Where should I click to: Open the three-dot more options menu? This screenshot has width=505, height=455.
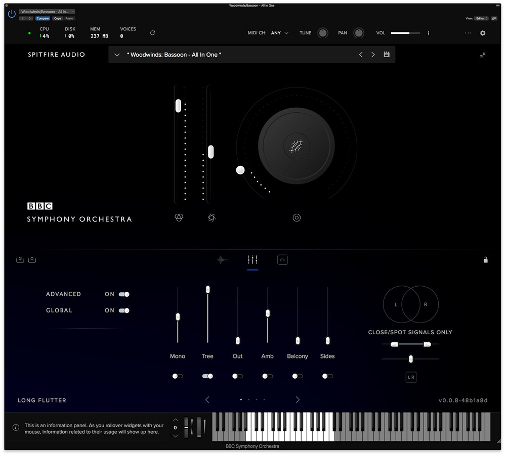pos(468,33)
